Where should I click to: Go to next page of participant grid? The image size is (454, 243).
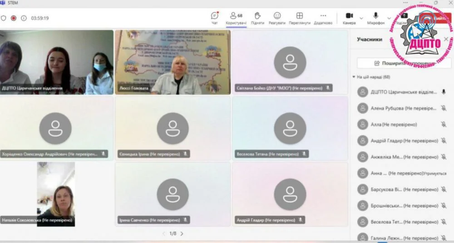tap(182, 233)
